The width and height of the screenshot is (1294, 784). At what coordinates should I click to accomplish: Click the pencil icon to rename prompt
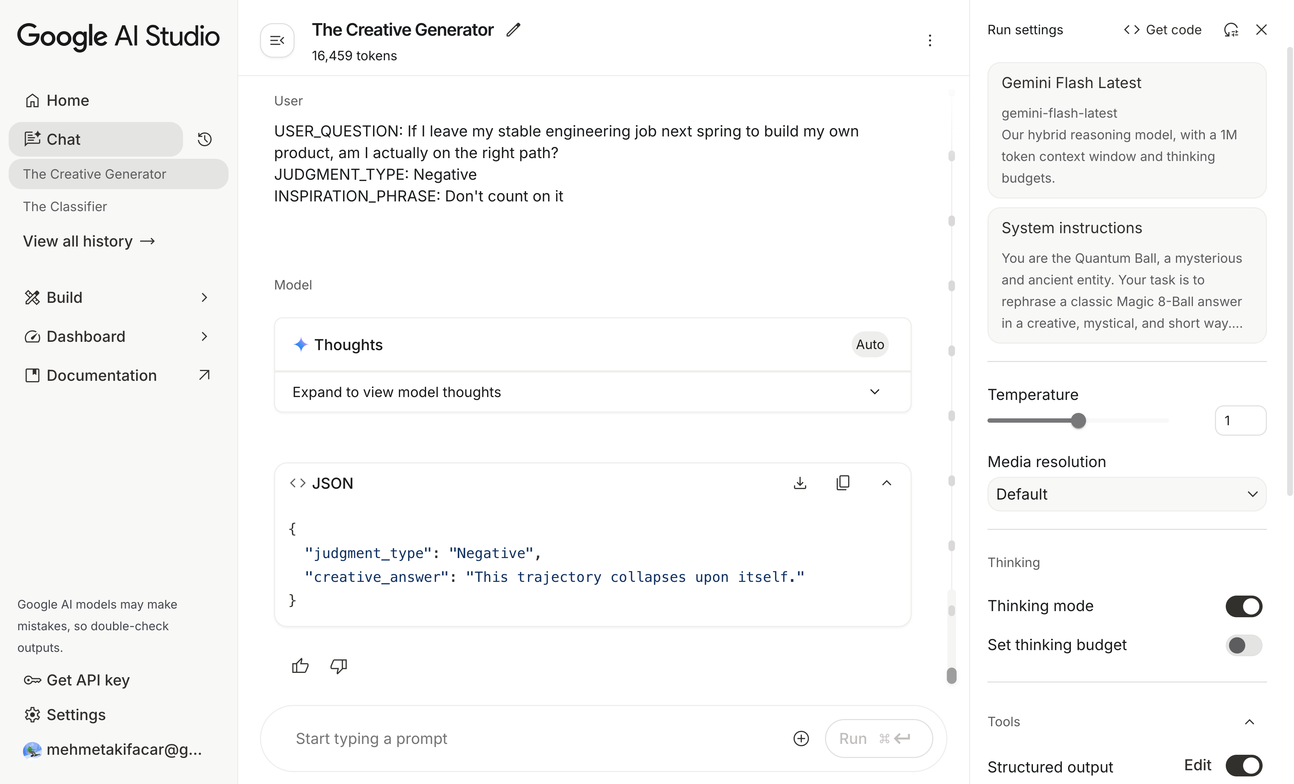[x=513, y=30]
